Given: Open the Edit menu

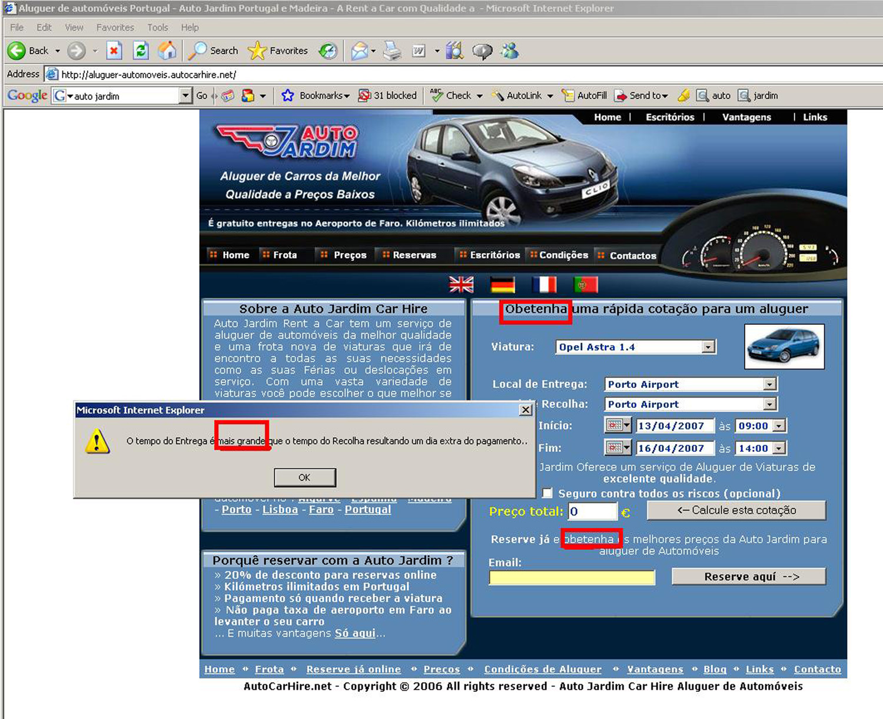Looking at the screenshot, I should (44, 28).
